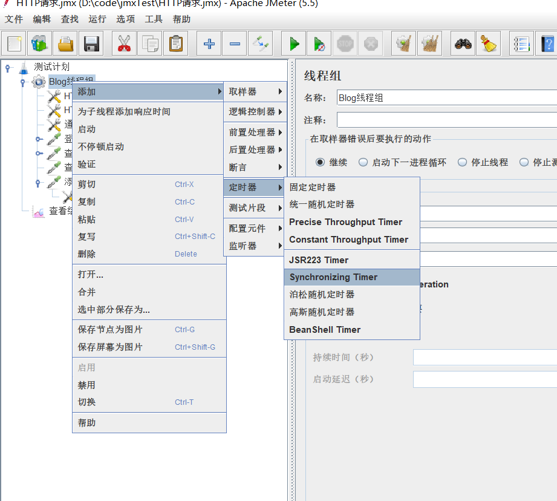Expand all nodes with plus icon
The image size is (557, 501).
209,44
